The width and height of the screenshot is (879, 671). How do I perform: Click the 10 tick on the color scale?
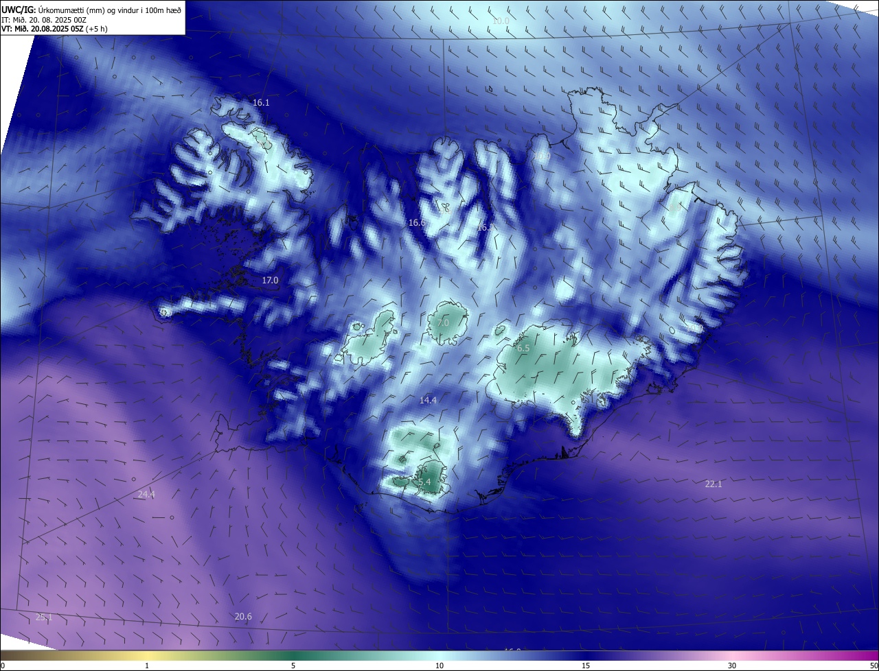pyautogui.click(x=439, y=666)
